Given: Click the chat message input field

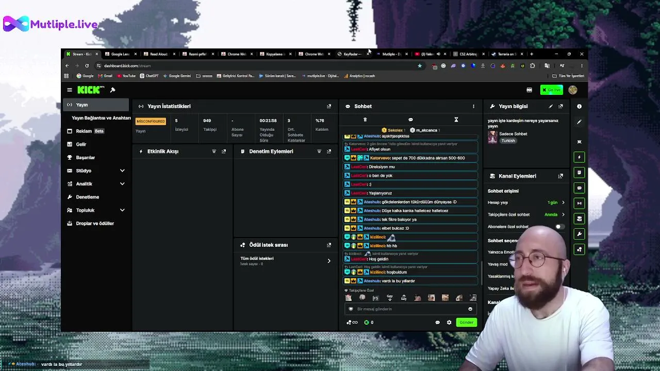Looking at the screenshot, I should 410,309.
